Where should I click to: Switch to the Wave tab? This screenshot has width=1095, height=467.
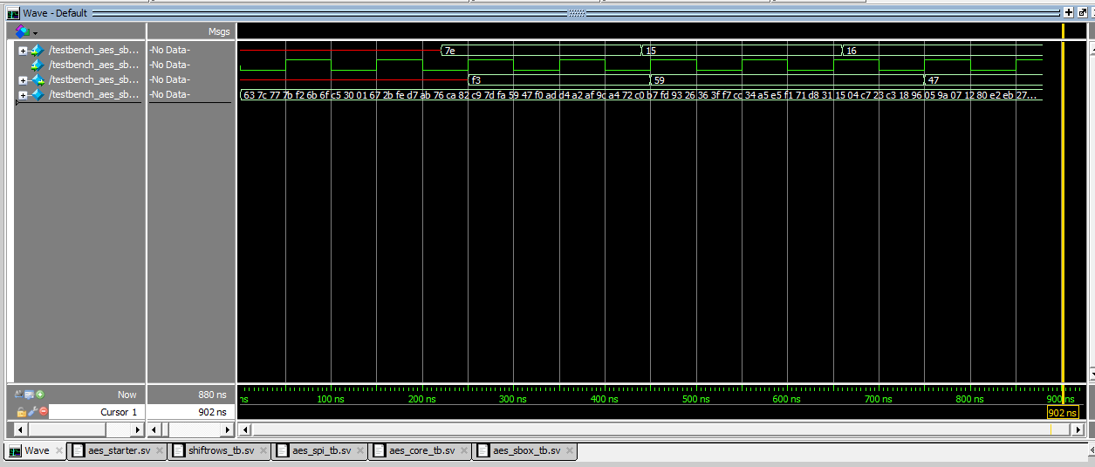(x=37, y=451)
